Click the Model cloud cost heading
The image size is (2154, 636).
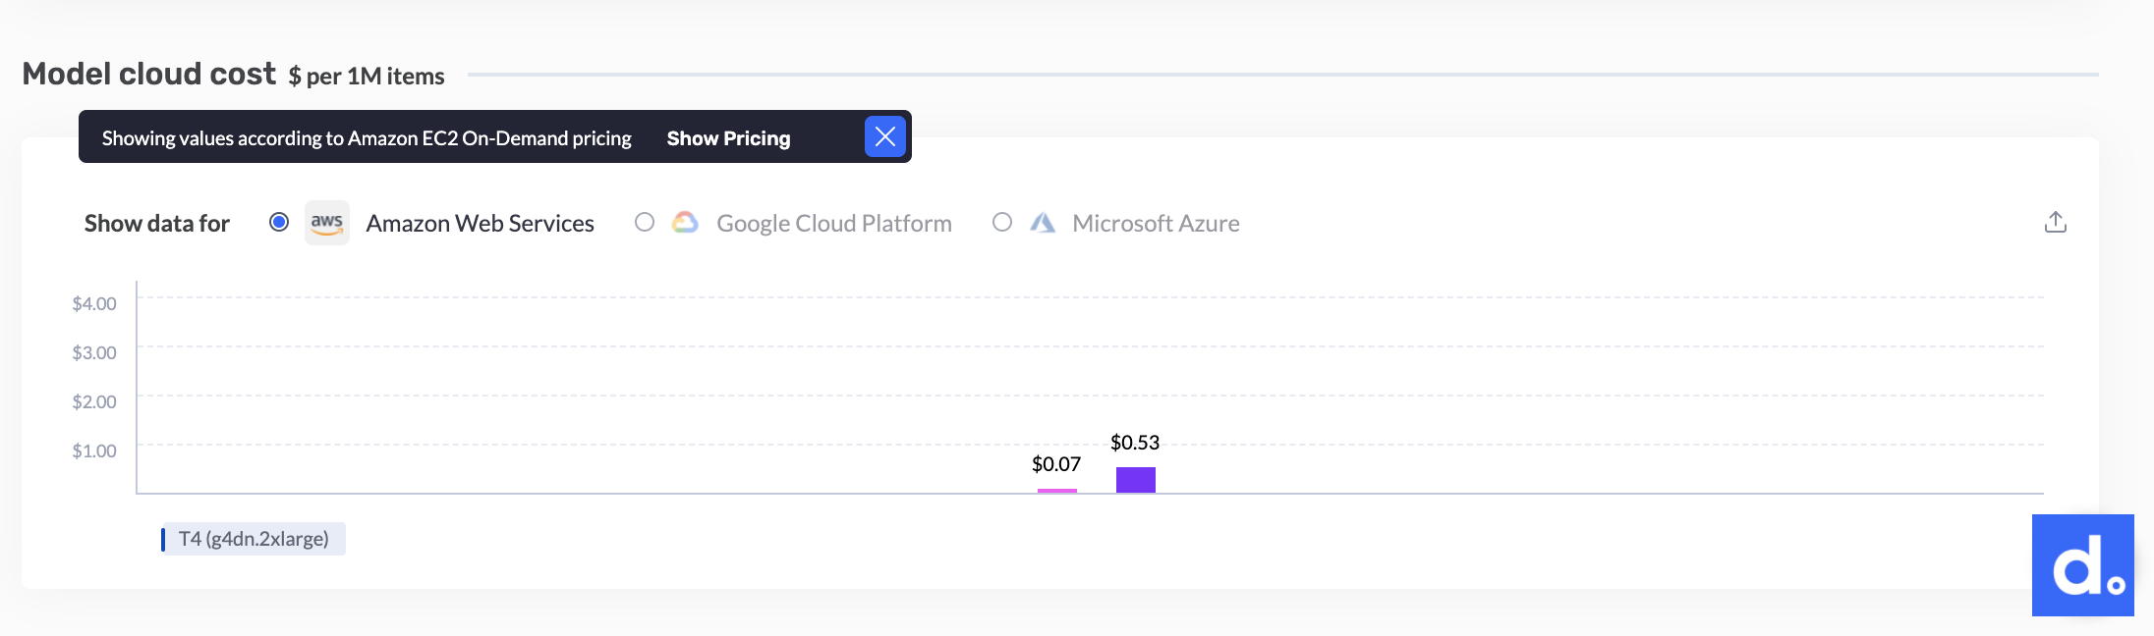point(149,75)
